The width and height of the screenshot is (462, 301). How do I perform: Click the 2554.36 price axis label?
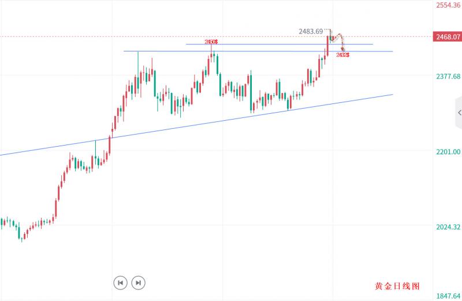pyautogui.click(x=448, y=5)
